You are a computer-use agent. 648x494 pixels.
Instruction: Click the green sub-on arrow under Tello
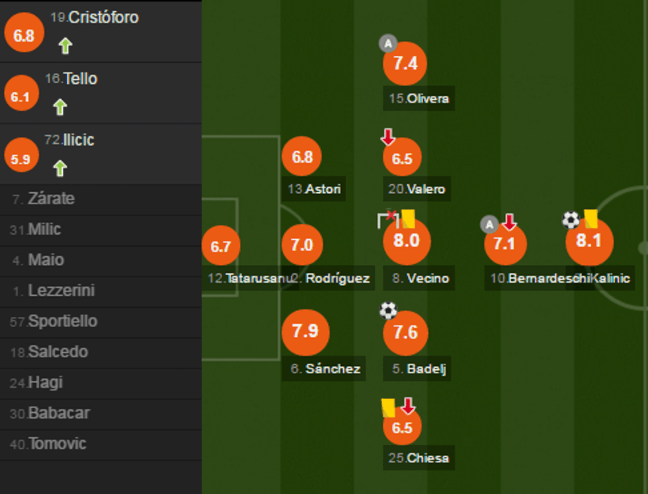pos(60,107)
